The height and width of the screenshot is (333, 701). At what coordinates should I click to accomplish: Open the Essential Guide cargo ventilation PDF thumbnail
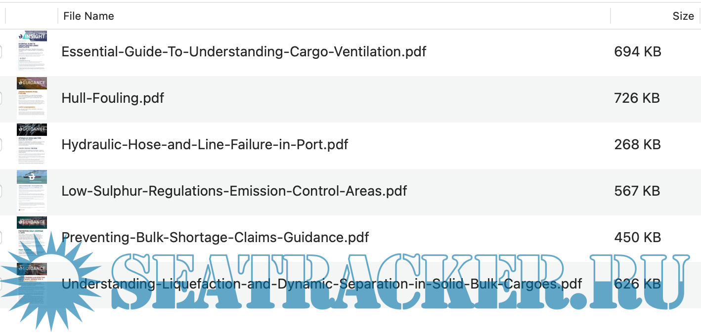click(x=32, y=52)
